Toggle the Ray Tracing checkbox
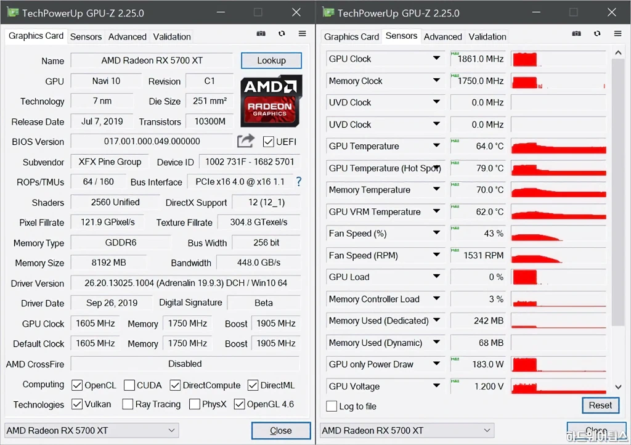 coord(128,404)
